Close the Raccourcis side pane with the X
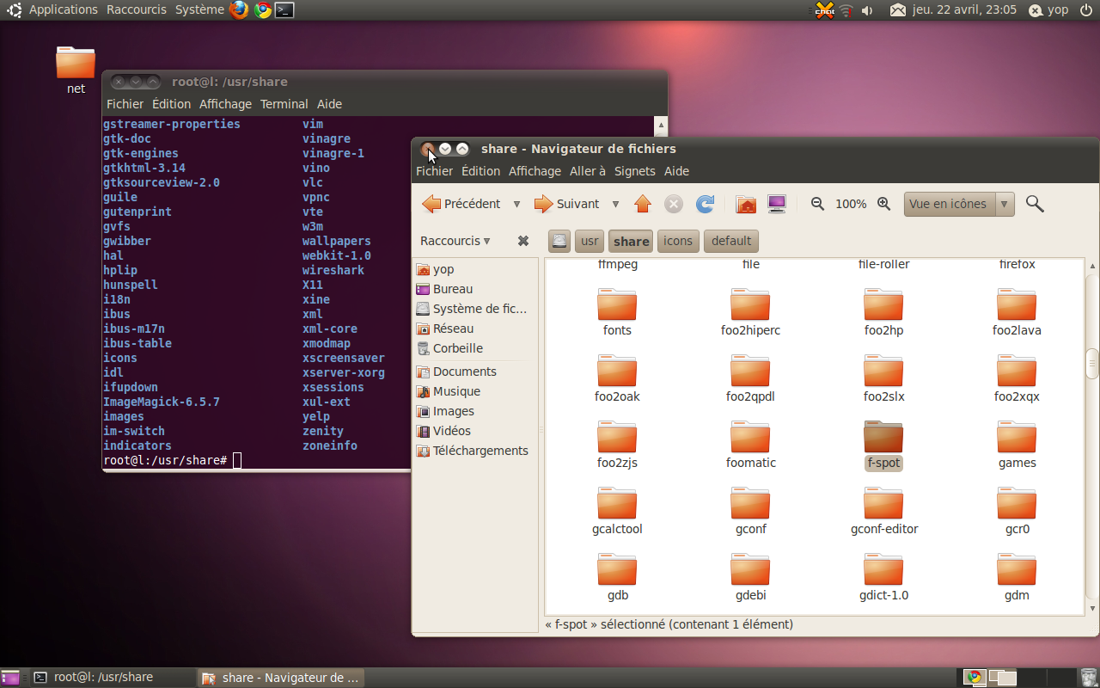 point(522,241)
